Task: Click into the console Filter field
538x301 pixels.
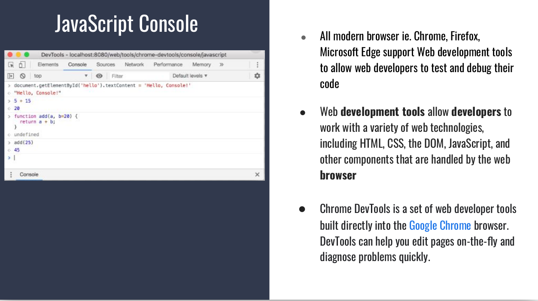Action: coord(137,76)
